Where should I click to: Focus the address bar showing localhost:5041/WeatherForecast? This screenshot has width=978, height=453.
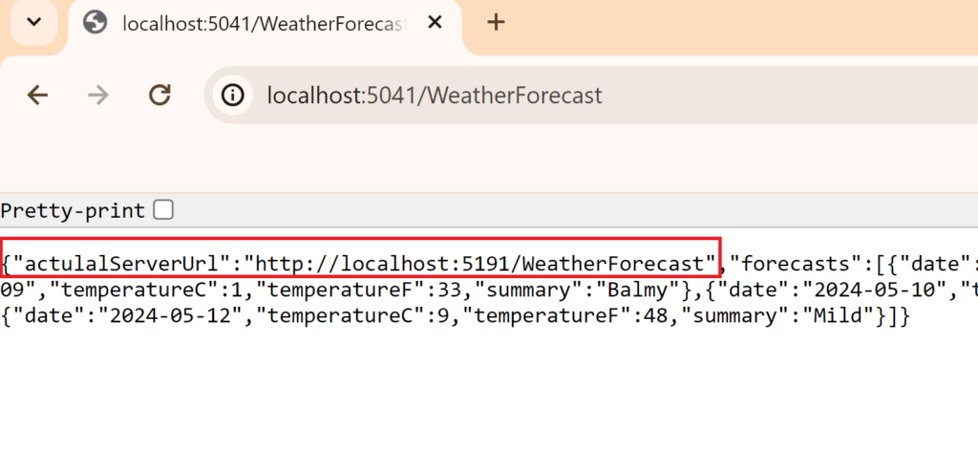(x=435, y=96)
